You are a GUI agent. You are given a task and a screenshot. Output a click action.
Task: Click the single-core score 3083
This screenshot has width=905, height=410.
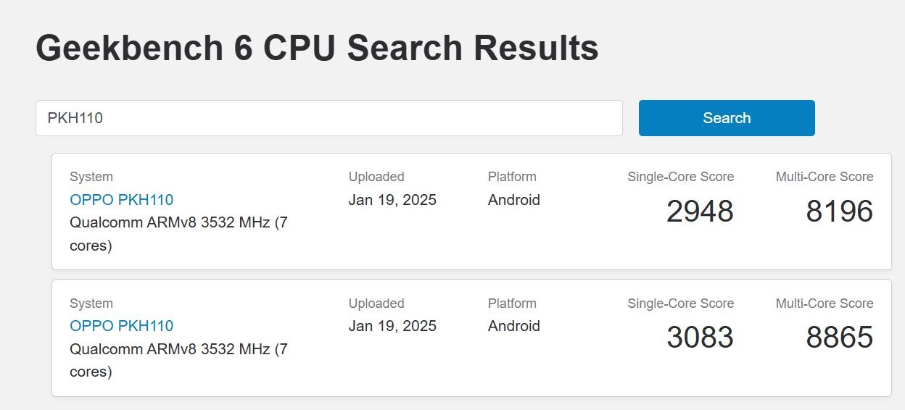700,338
